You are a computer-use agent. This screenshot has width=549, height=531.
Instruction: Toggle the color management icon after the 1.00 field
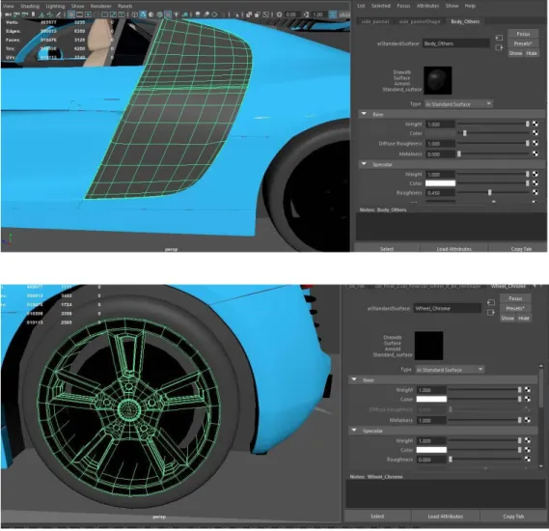pyautogui.click(x=333, y=14)
